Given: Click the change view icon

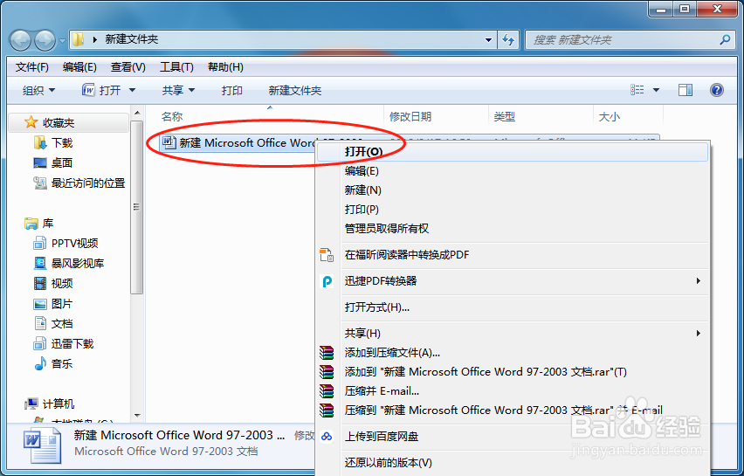Looking at the screenshot, I should 637,90.
